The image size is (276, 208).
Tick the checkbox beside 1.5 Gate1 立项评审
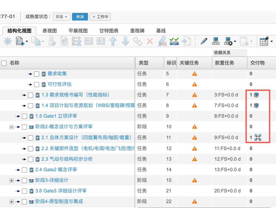point(24,116)
